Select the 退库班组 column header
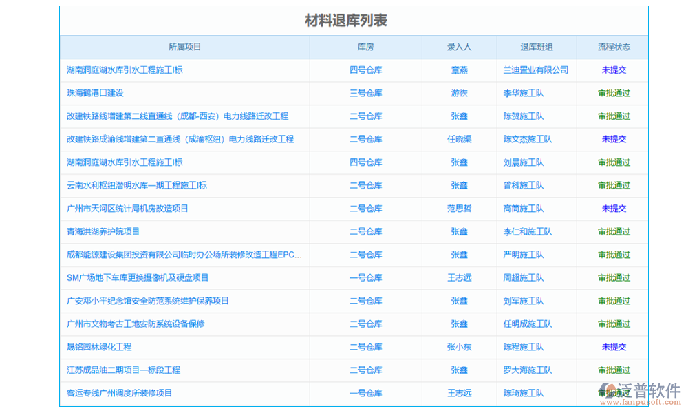Screen dimensions: 688x413 (x=537, y=47)
